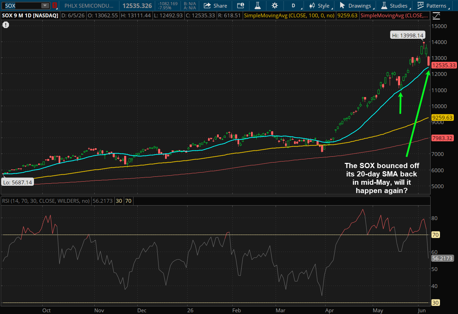Click the Share button

215,6
